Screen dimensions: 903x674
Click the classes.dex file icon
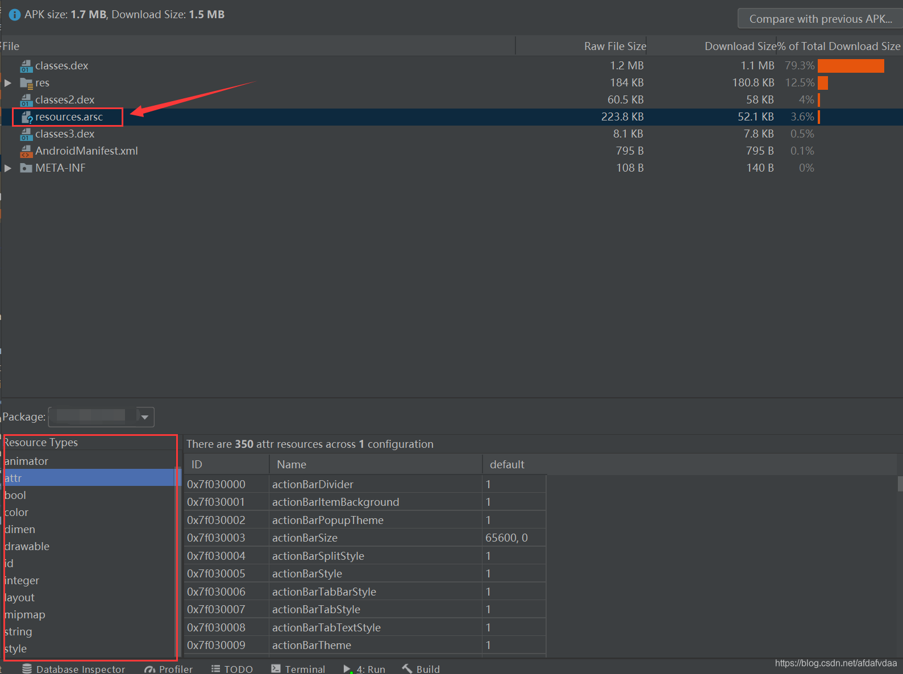tap(26, 66)
